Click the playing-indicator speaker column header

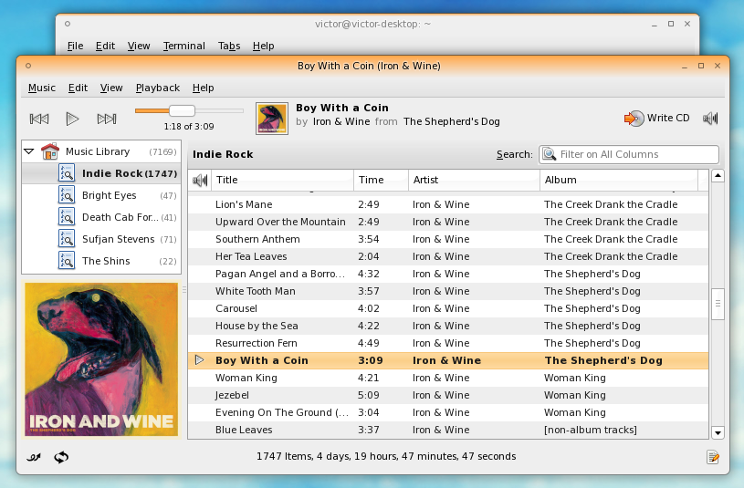[200, 181]
